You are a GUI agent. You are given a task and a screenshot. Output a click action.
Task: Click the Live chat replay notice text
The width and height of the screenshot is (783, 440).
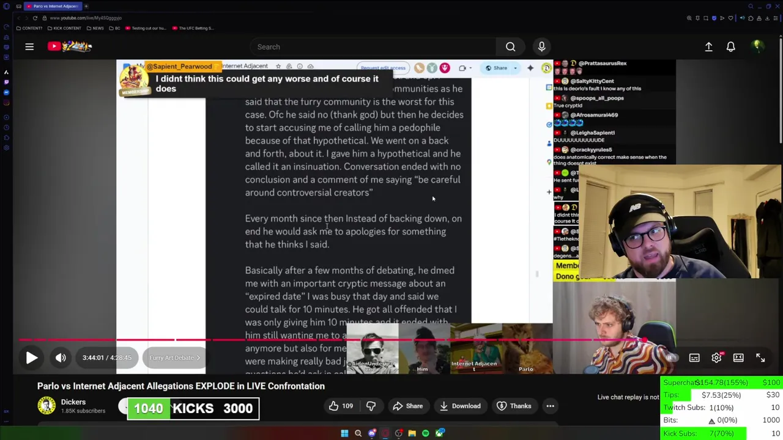tap(628, 397)
